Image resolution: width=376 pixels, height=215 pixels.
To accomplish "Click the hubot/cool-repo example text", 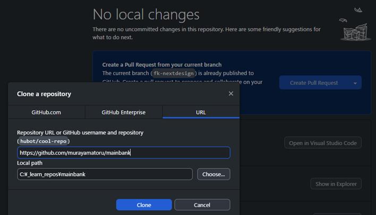I will click(x=43, y=141).
